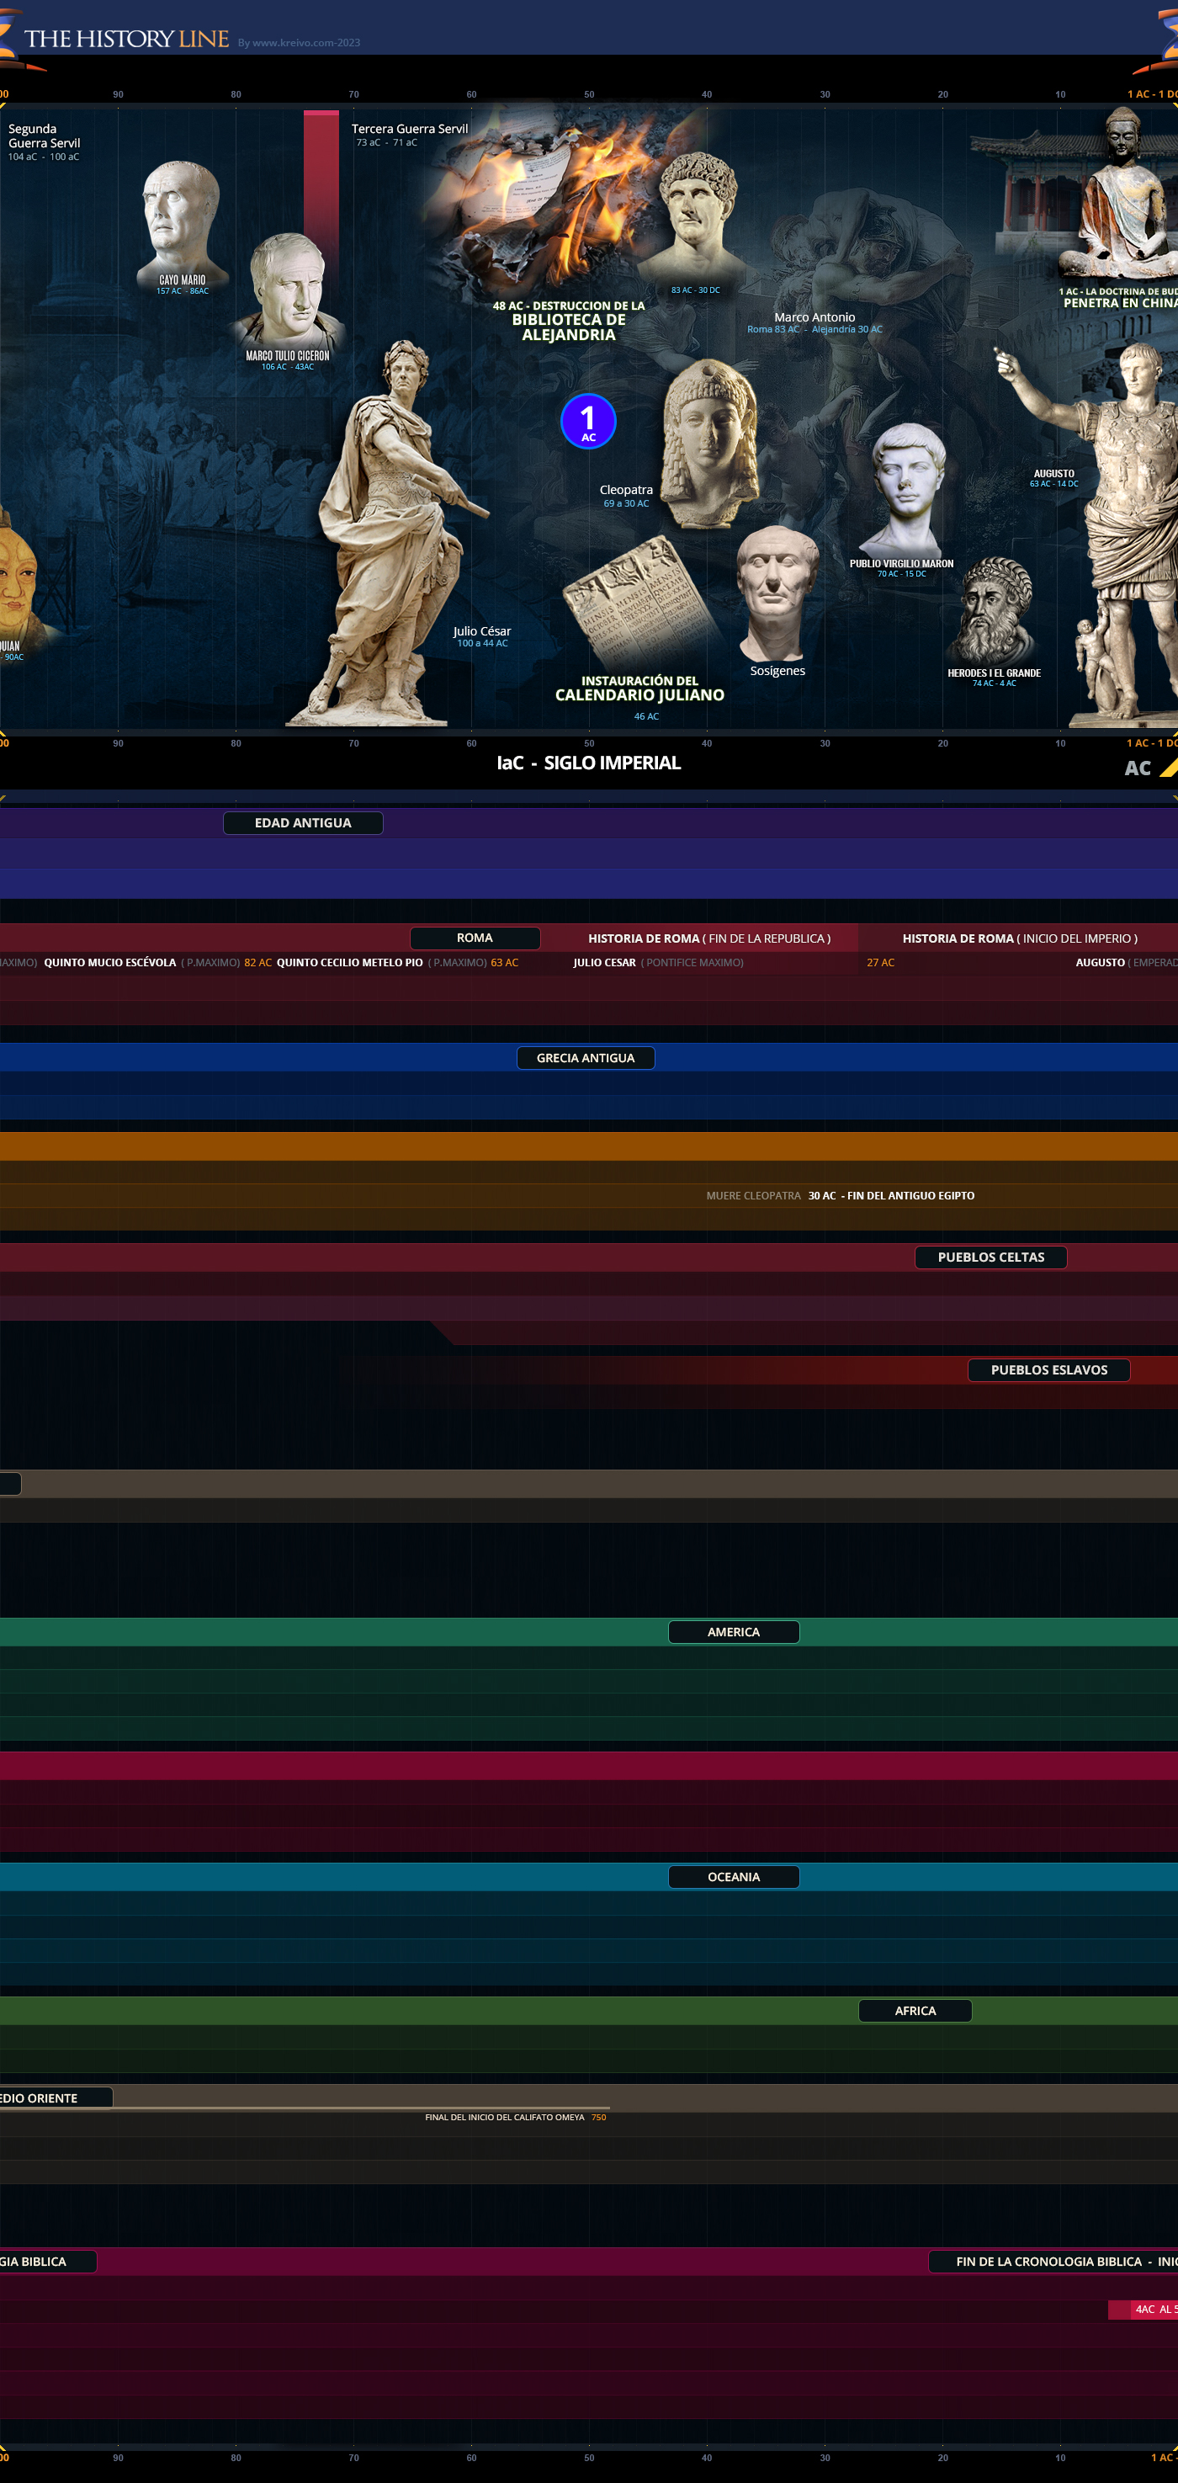Click the top 1 AC - 1 DC axis label
Image resolution: width=1178 pixels, height=2483 pixels.
click(x=1152, y=94)
